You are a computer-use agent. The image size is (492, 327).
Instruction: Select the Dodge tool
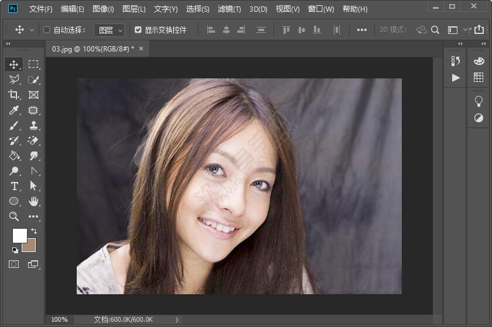tap(14, 171)
